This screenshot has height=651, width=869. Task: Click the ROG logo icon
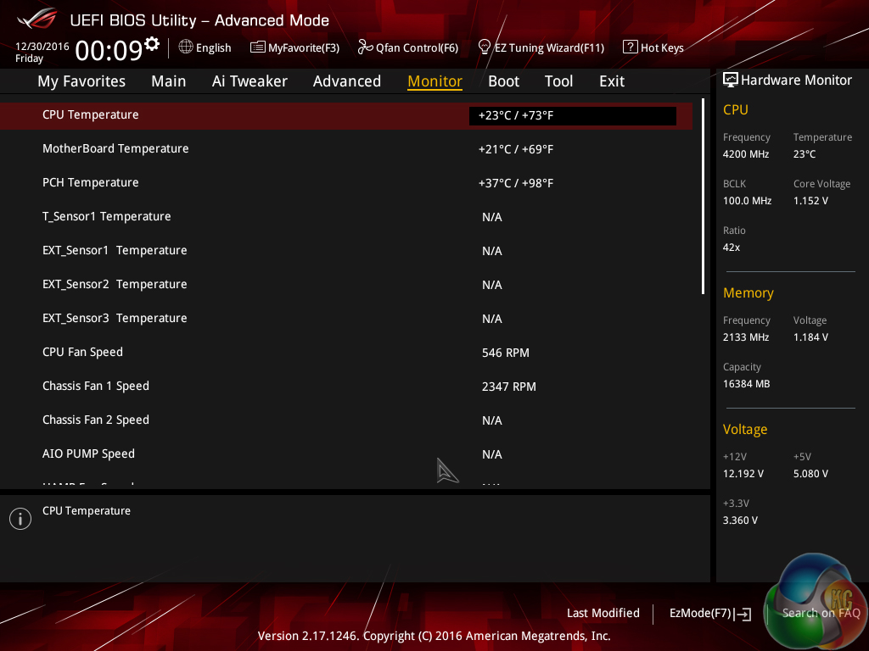tap(37, 19)
